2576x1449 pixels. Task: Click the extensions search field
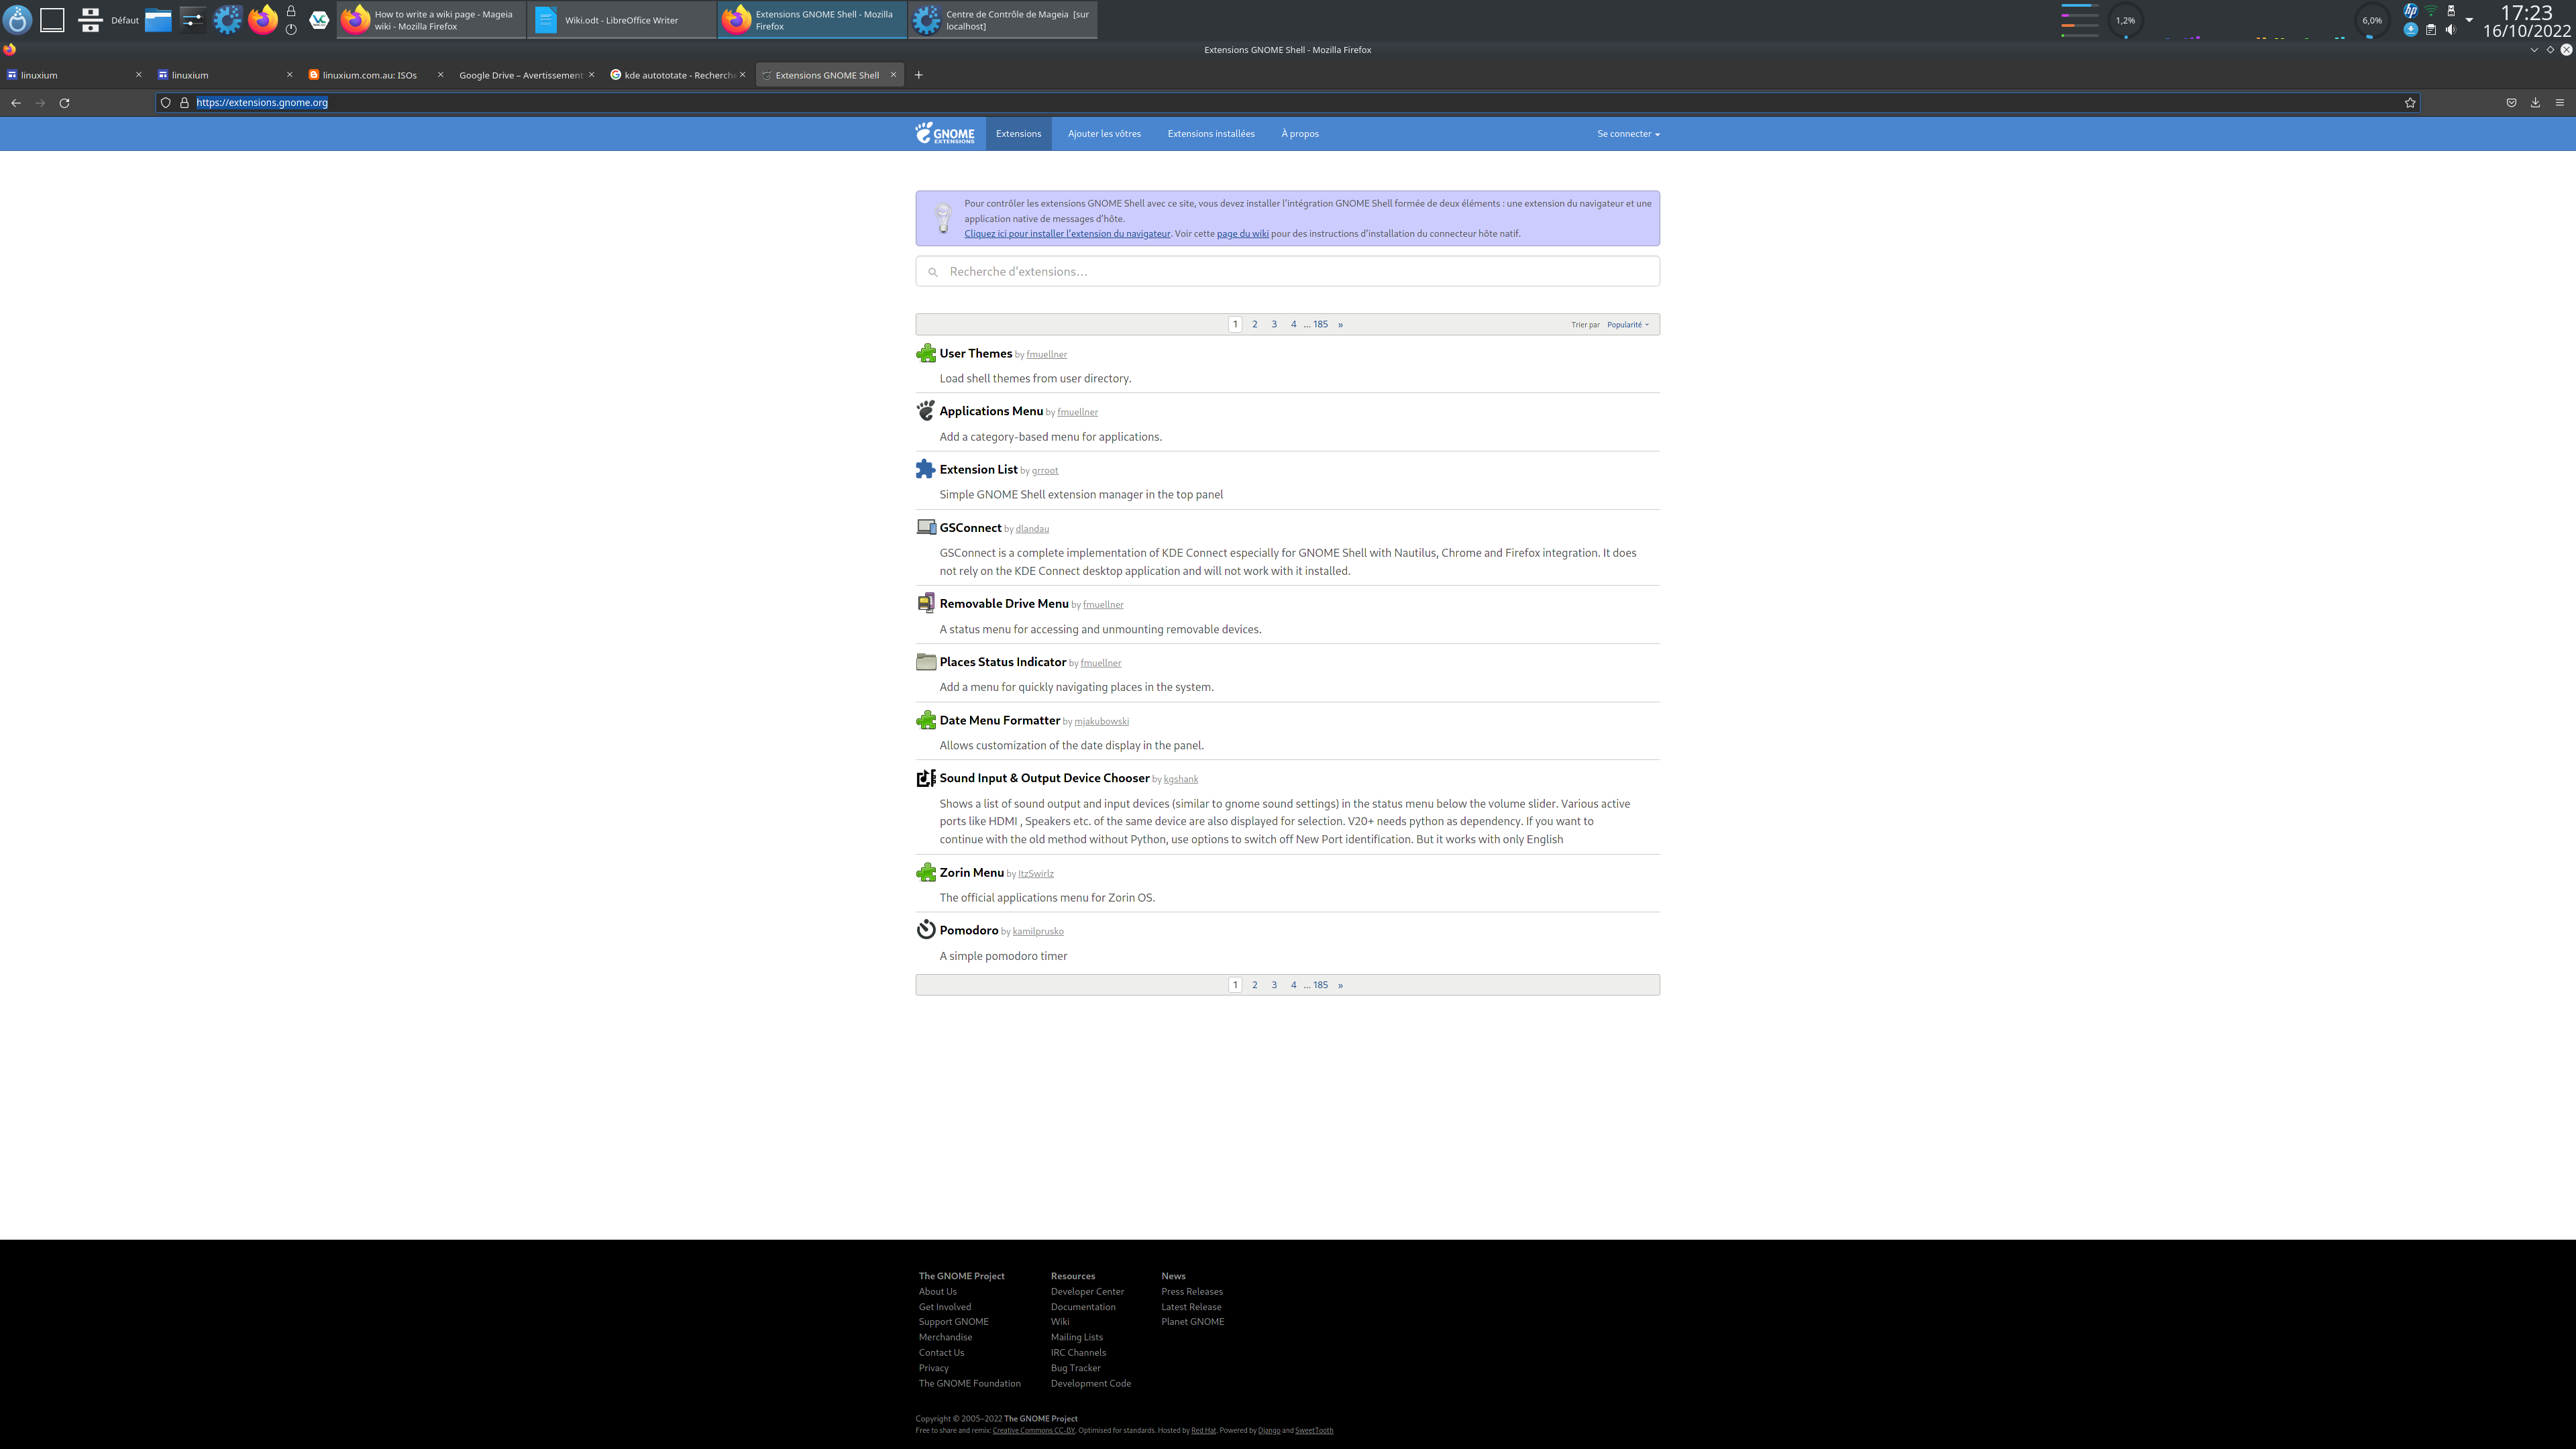[1287, 271]
